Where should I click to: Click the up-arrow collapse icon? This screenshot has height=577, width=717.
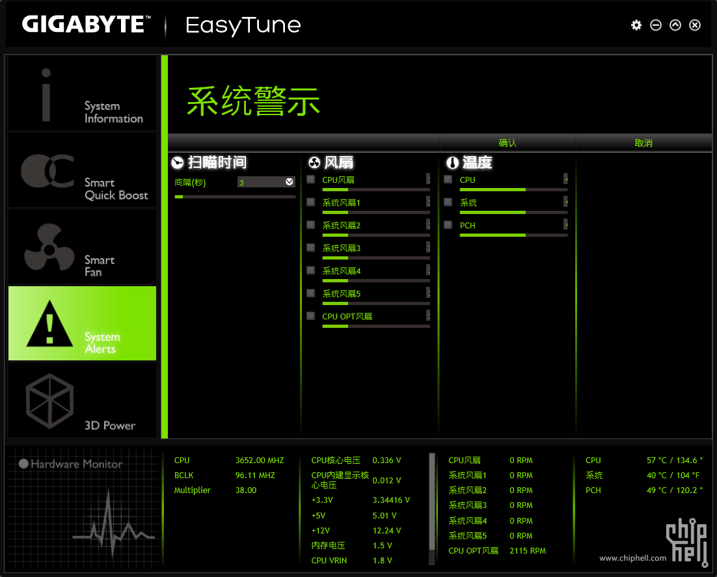coord(675,25)
